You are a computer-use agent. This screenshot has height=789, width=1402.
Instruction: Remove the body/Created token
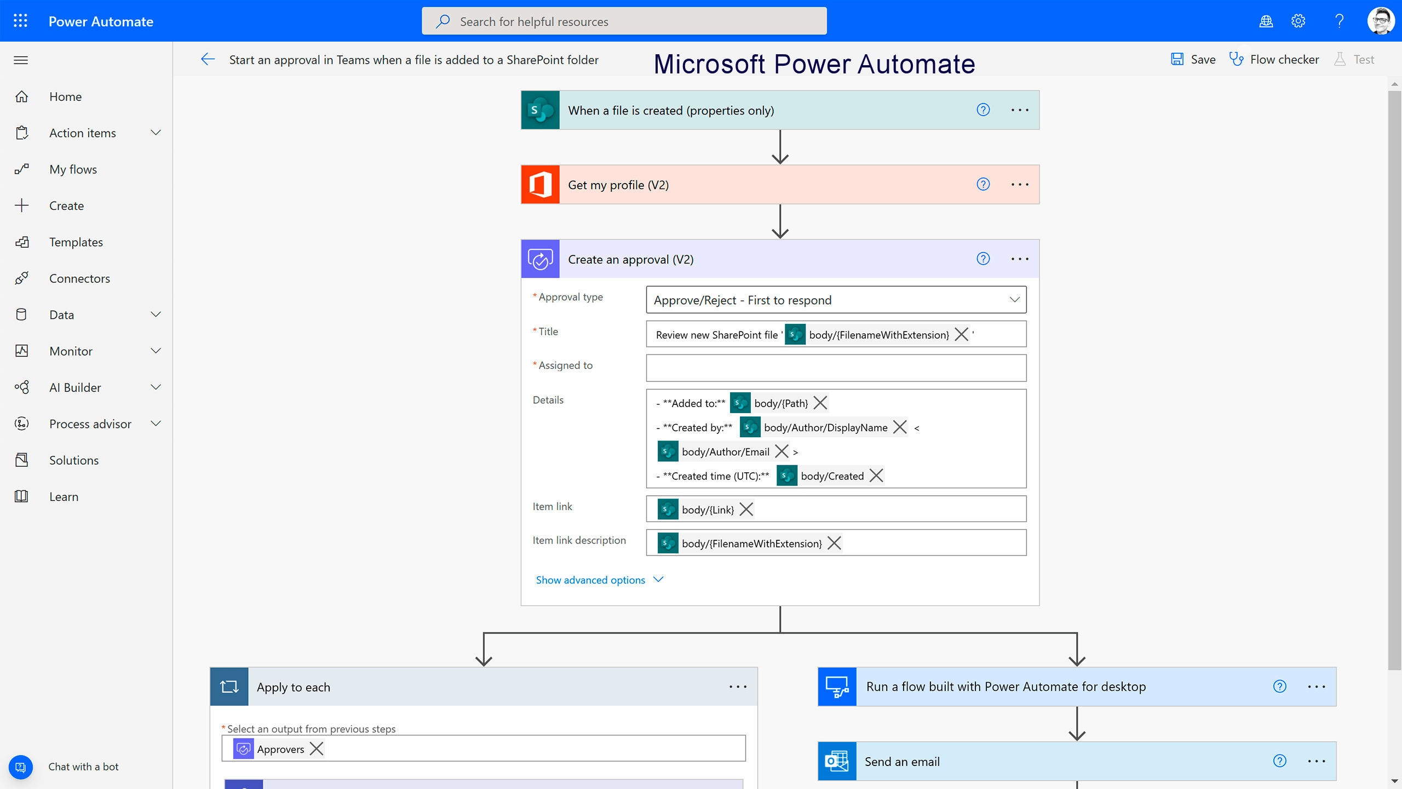[x=876, y=476]
